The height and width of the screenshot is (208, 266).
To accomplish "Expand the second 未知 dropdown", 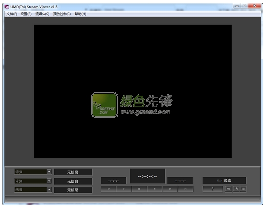I will (49, 181).
